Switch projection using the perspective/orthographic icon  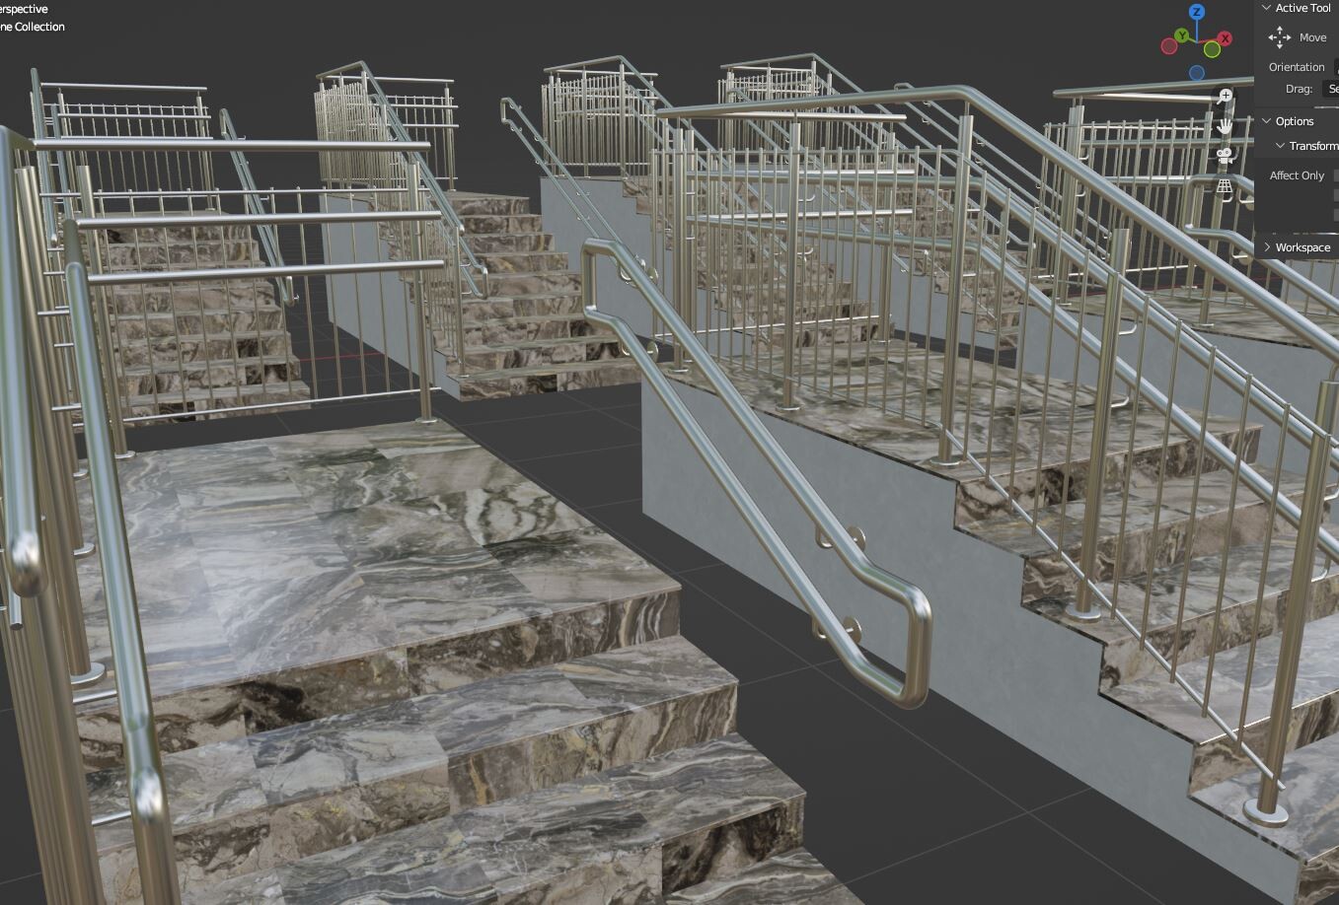coord(1225,186)
